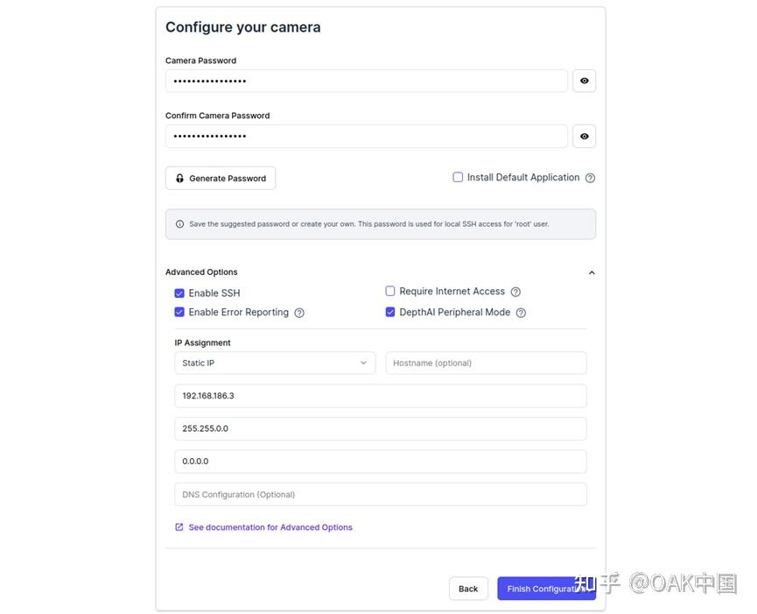Image resolution: width=757 pixels, height=614 pixels.
Task: Click the info icon in the password notice
Action: coord(180,224)
